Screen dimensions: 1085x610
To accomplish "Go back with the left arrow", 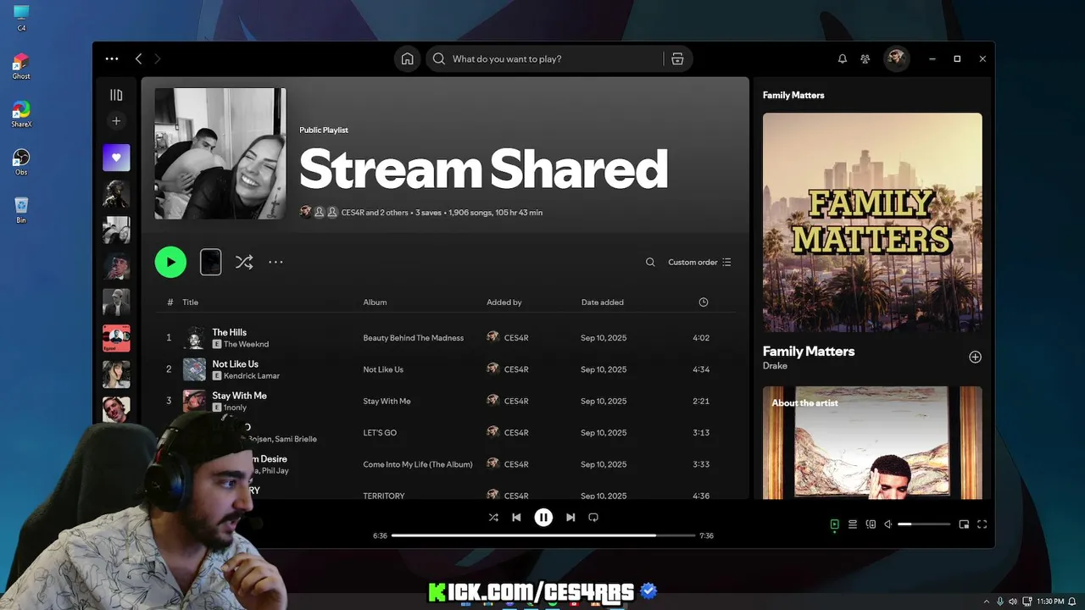I will tap(138, 58).
